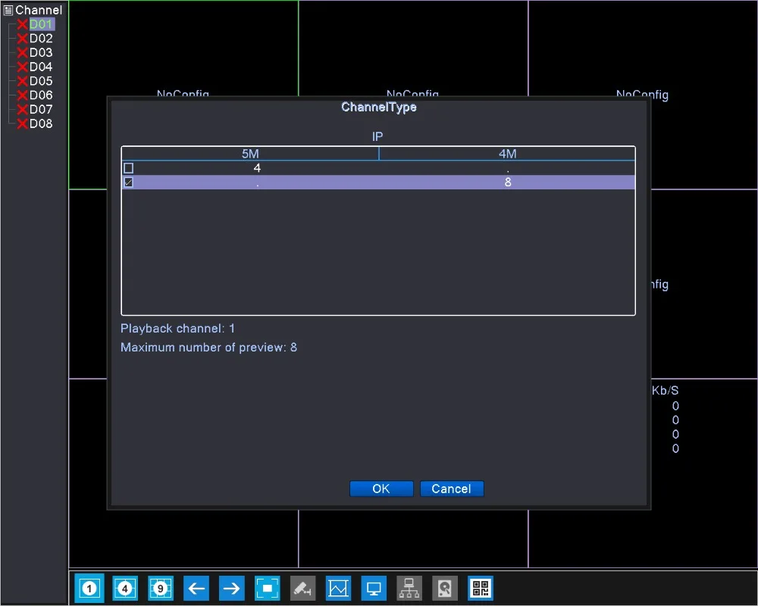Select channel D08 in the tree
This screenshot has height=606, width=758.
pos(41,123)
